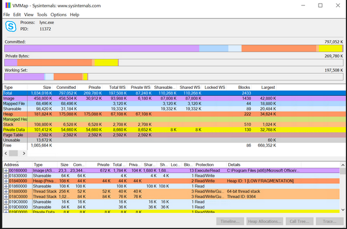Sort by Size column in summary table

click(x=40, y=87)
